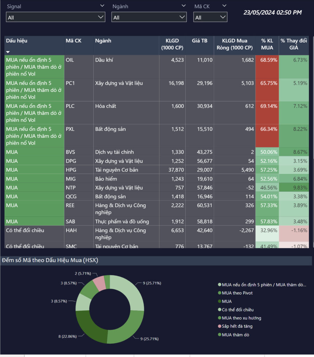314x357 pixels.
Task: Click the OIL ticker cell in the table
Action: 70,60
